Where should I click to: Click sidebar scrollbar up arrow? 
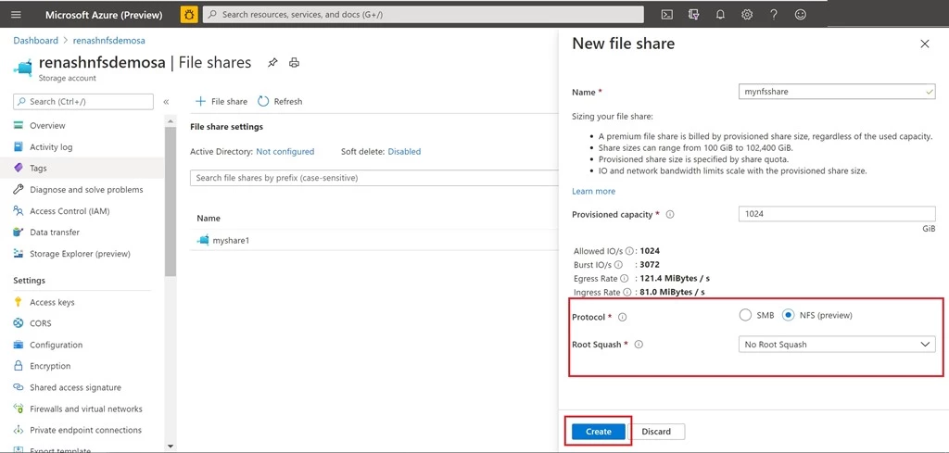pos(171,121)
